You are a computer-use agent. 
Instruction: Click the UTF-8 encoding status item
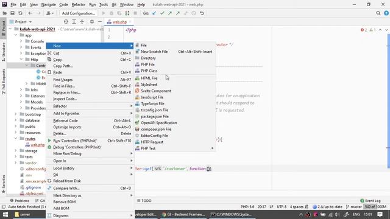point(282,207)
